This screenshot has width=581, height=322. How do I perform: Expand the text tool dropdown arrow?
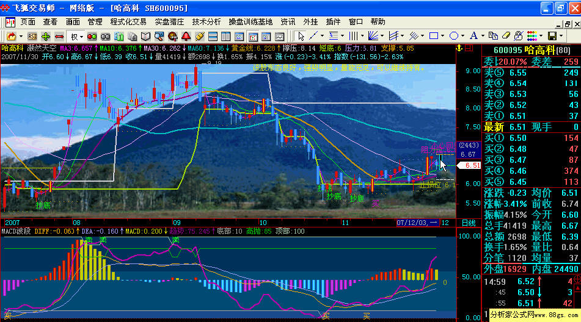(x=483, y=36)
